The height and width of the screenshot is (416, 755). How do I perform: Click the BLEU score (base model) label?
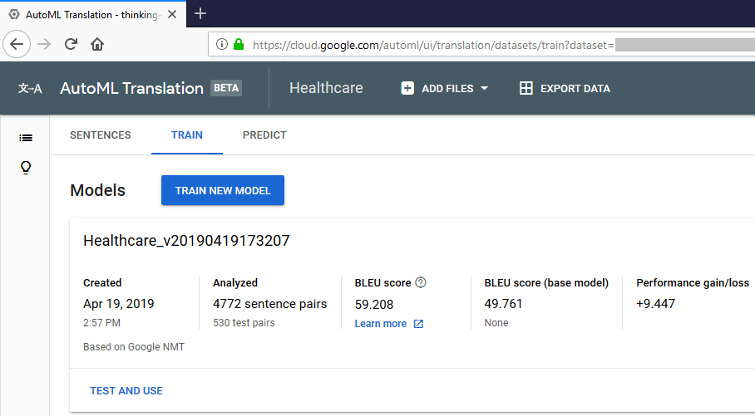click(546, 283)
